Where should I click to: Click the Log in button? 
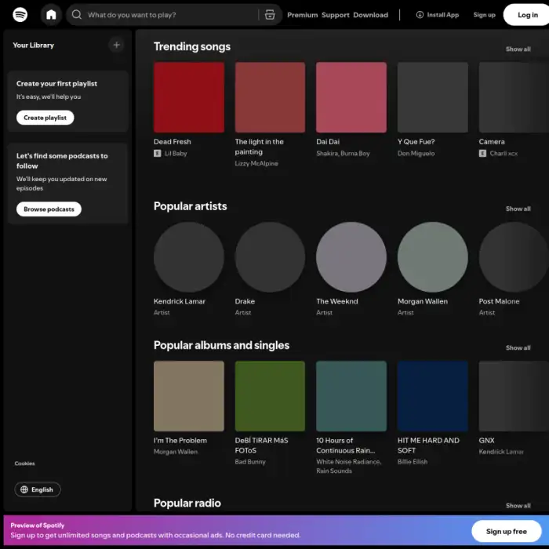click(x=527, y=15)
